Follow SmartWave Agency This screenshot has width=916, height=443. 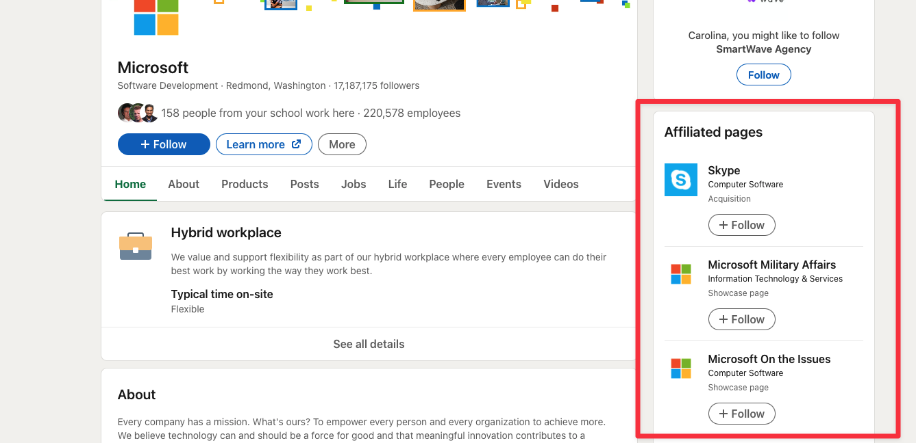(x=763, y=75)
